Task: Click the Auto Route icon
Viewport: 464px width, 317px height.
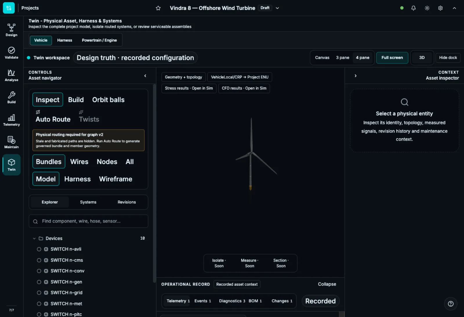Action: pyautogui.click(x=38, y=112)
